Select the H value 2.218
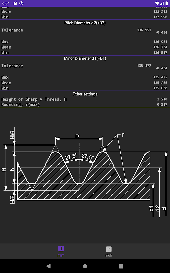The width and height of the screenshot is (170, 273). [162, 99]
